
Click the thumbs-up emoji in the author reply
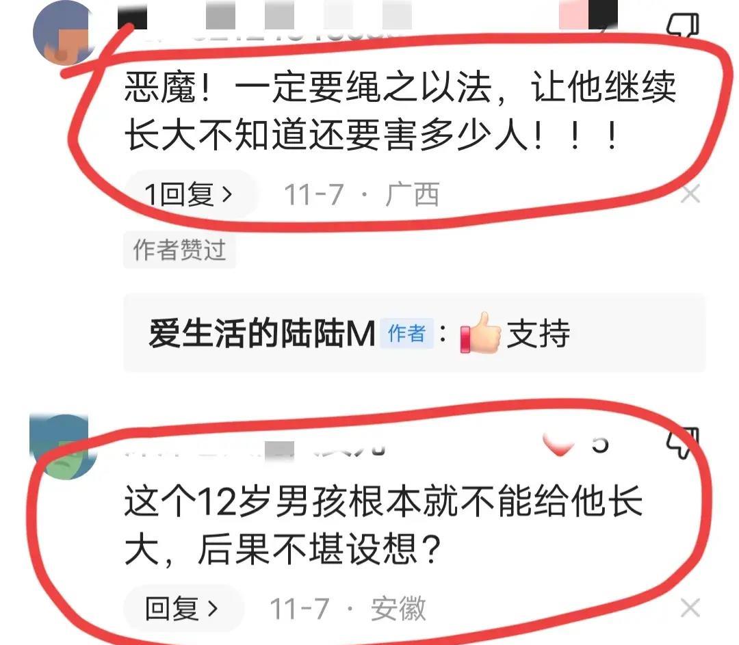click(x=481, y=332)
